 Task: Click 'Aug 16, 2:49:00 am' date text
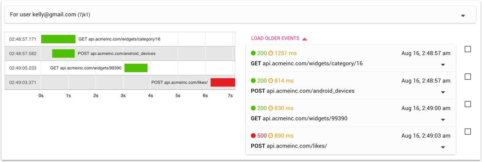tap(426, 108)
